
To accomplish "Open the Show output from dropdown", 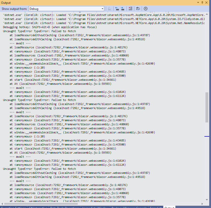I will click(x=102, y=8).
